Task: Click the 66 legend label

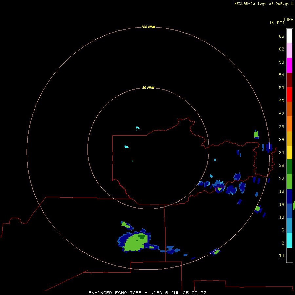Action: [282, 36]
